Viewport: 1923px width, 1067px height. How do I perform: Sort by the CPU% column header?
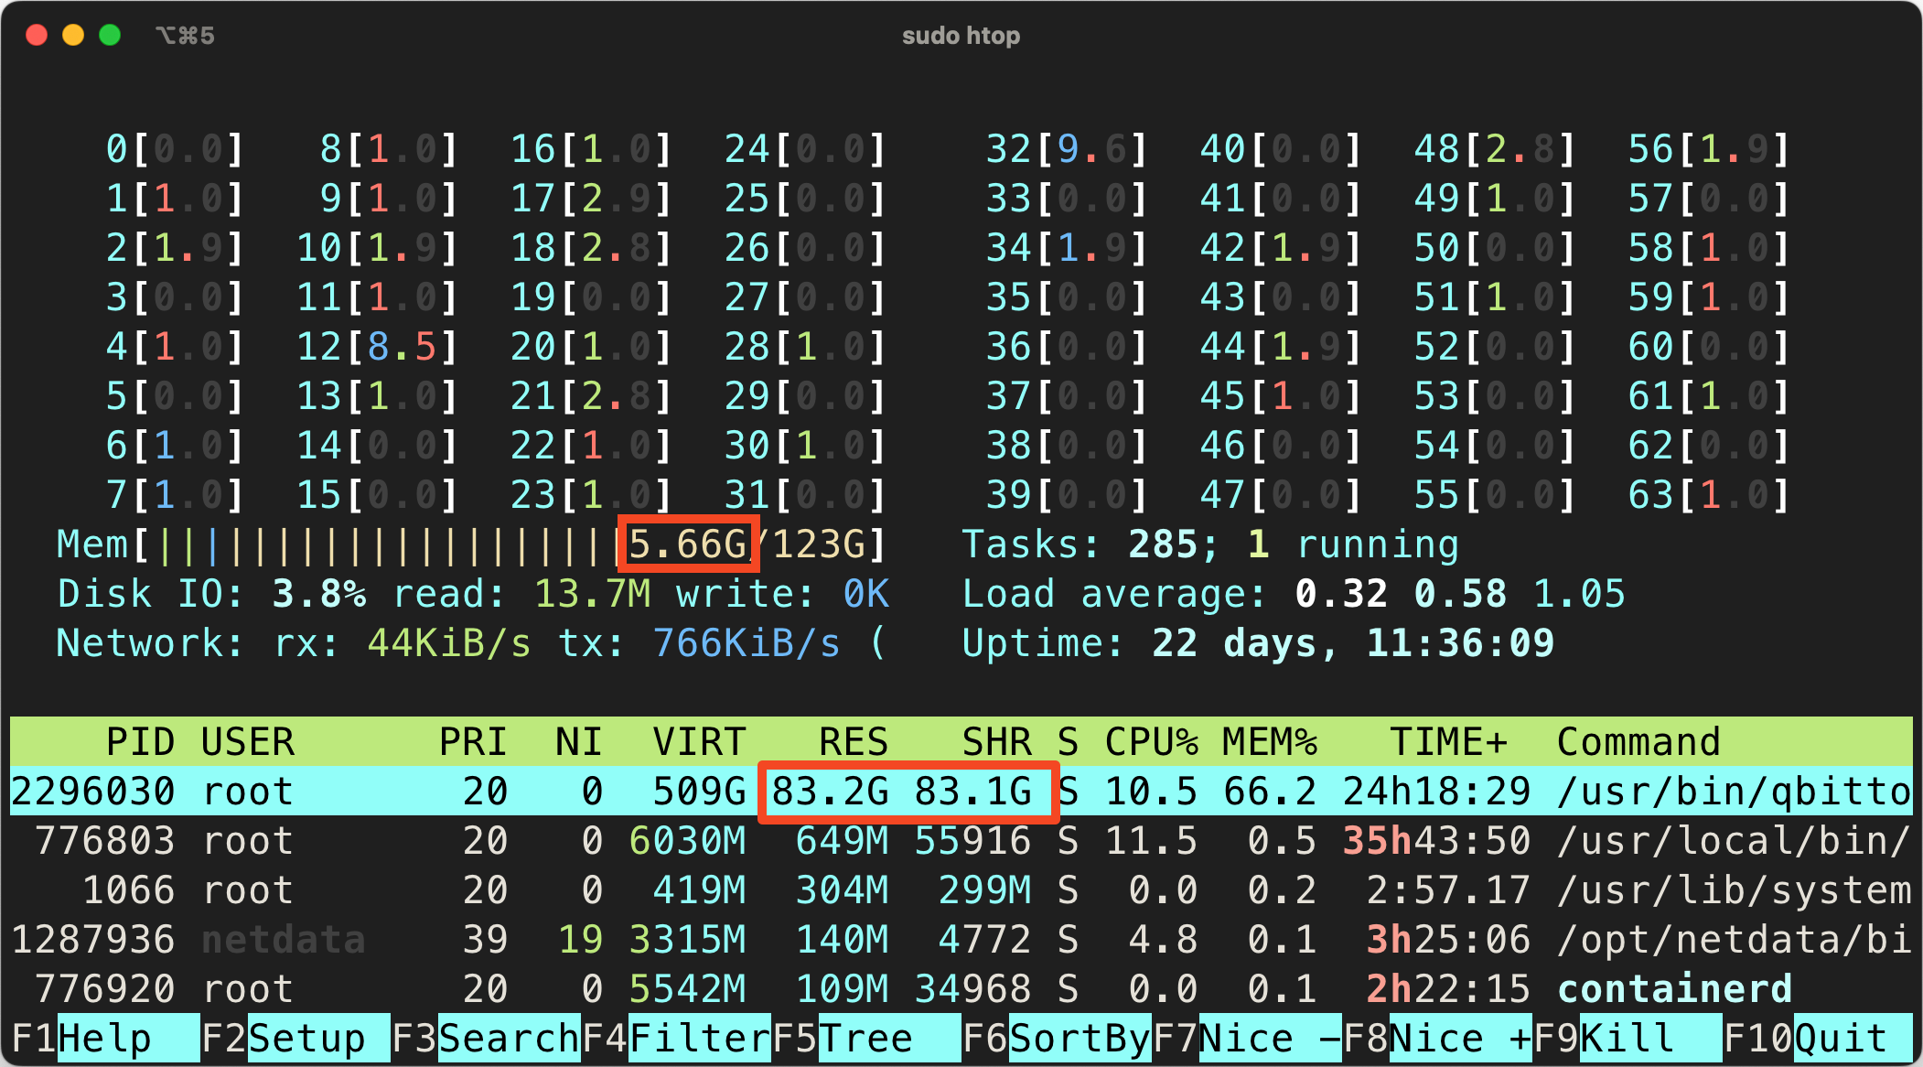1152,742
